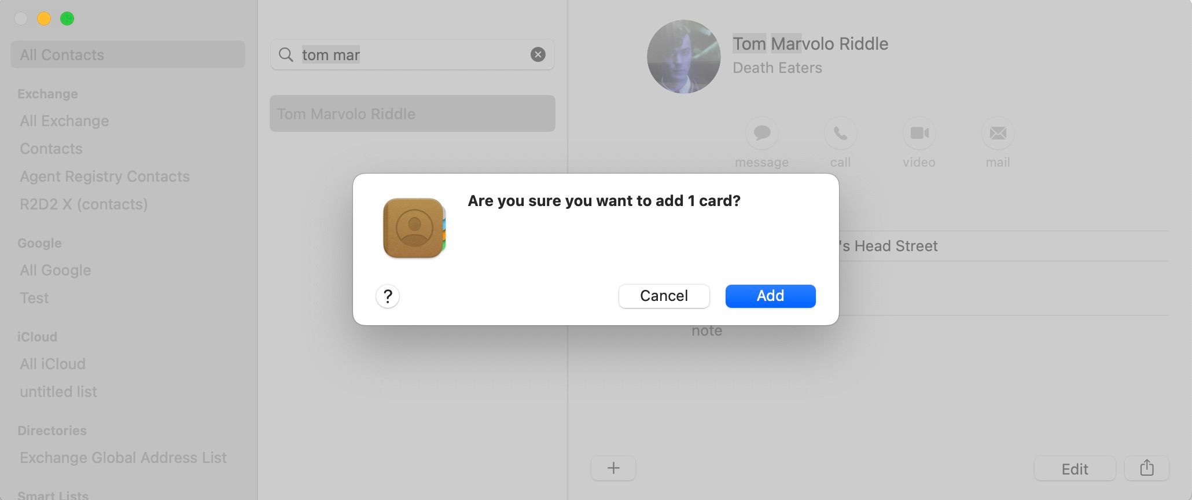Screen dimensions: 1192x500
Task: Start a video call with the contact
Action: point(919,134)
